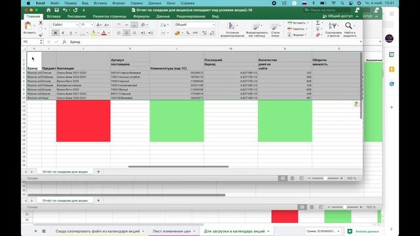Open Условное форматирование (conditional formatting)
The width and height of the screenshot is (420, 236).
tap(232, 29)
